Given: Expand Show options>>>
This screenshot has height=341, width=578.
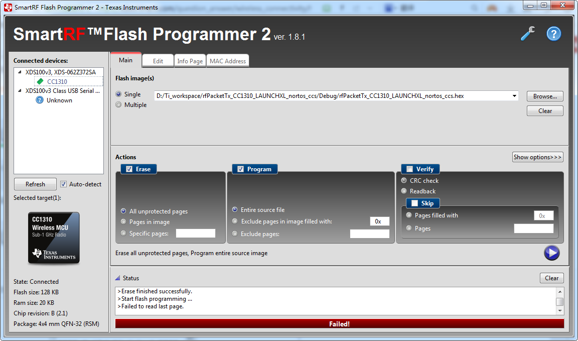Looking at the screenshot, I should (538, 157).
